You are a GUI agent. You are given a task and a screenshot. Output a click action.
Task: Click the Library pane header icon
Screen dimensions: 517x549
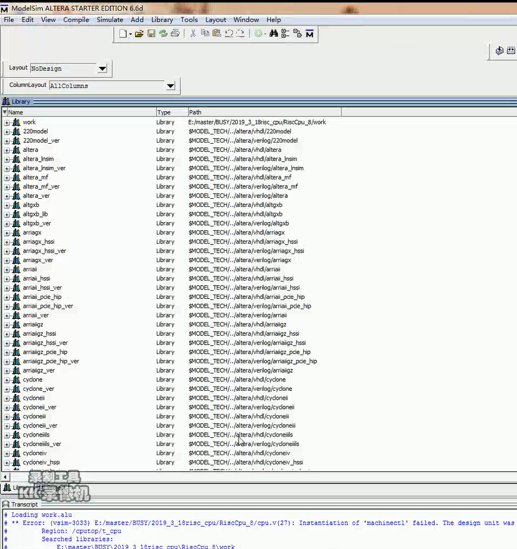coord(6,101)
